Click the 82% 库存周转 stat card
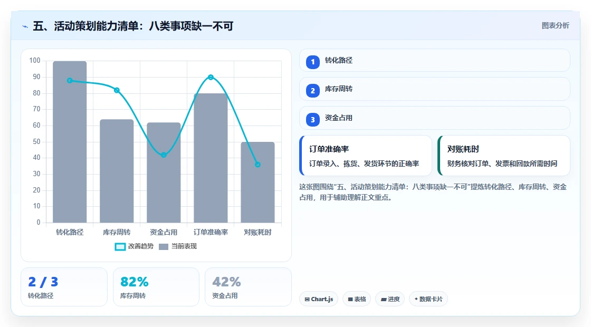 (x=156, y=287)
